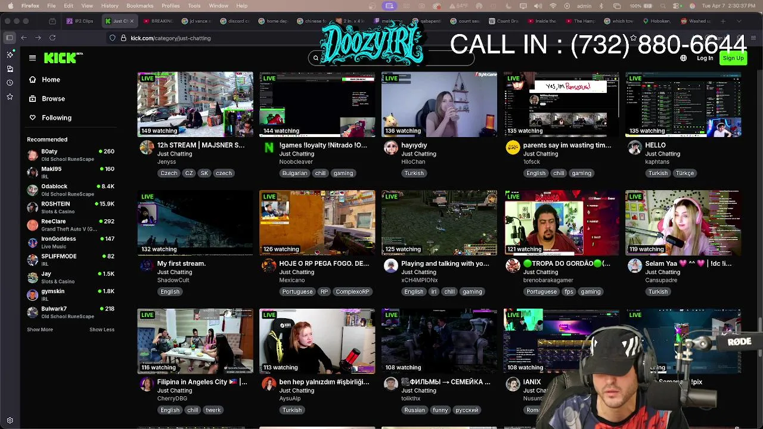Screen dimensions: 763x429
Task: Go back with the browser back arrow
Action: point(24,38)
